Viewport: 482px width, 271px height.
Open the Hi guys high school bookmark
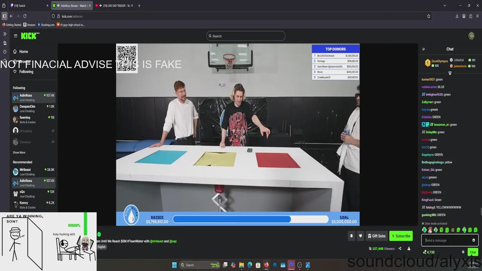70,25
